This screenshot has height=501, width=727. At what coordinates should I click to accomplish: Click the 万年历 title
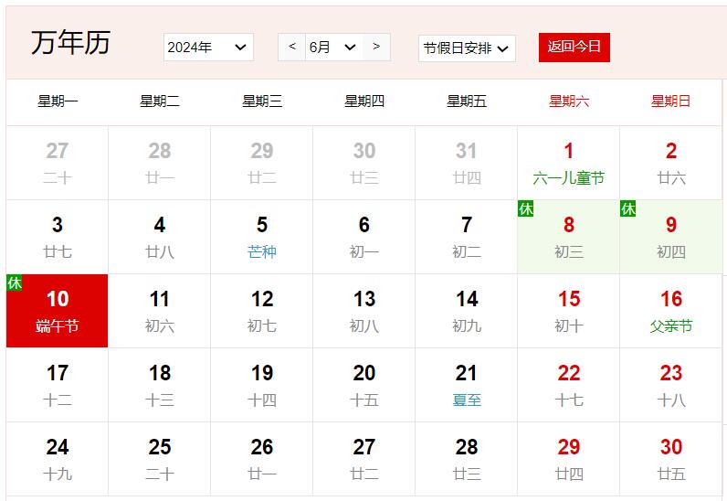[x=70, y=43]
